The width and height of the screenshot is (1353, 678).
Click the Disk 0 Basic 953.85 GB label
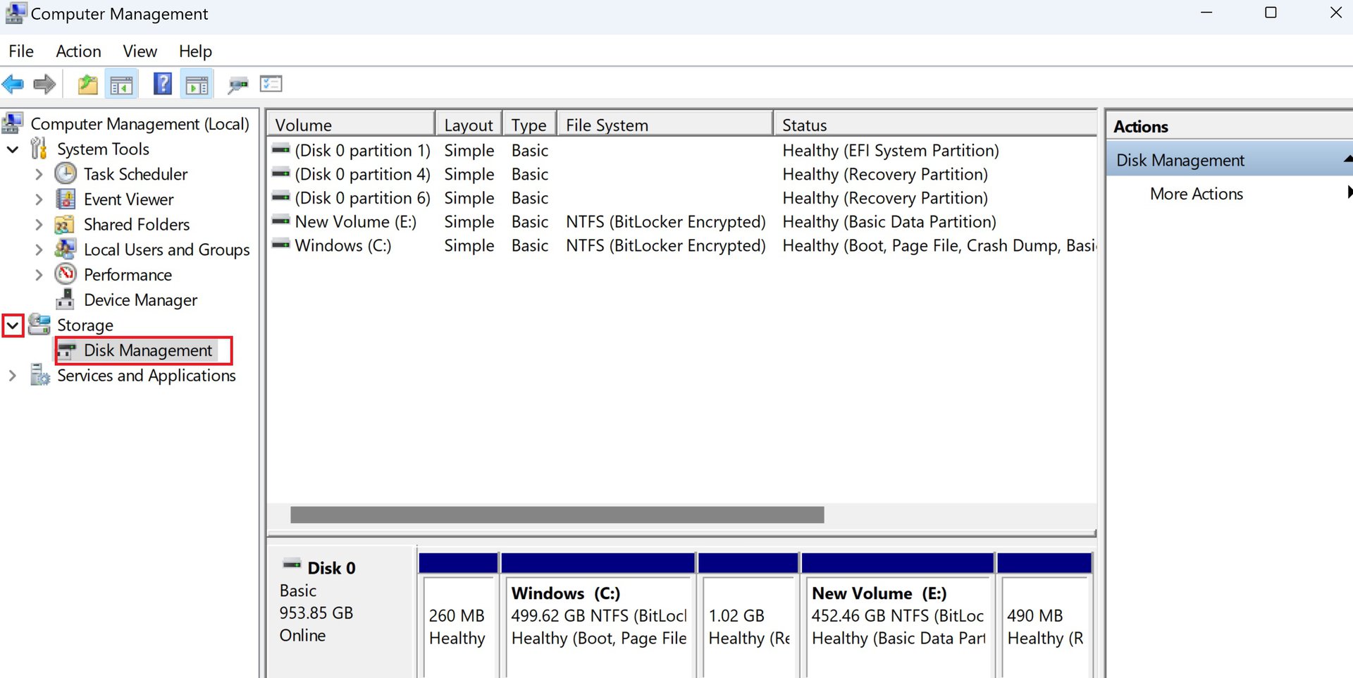[342, 612]
